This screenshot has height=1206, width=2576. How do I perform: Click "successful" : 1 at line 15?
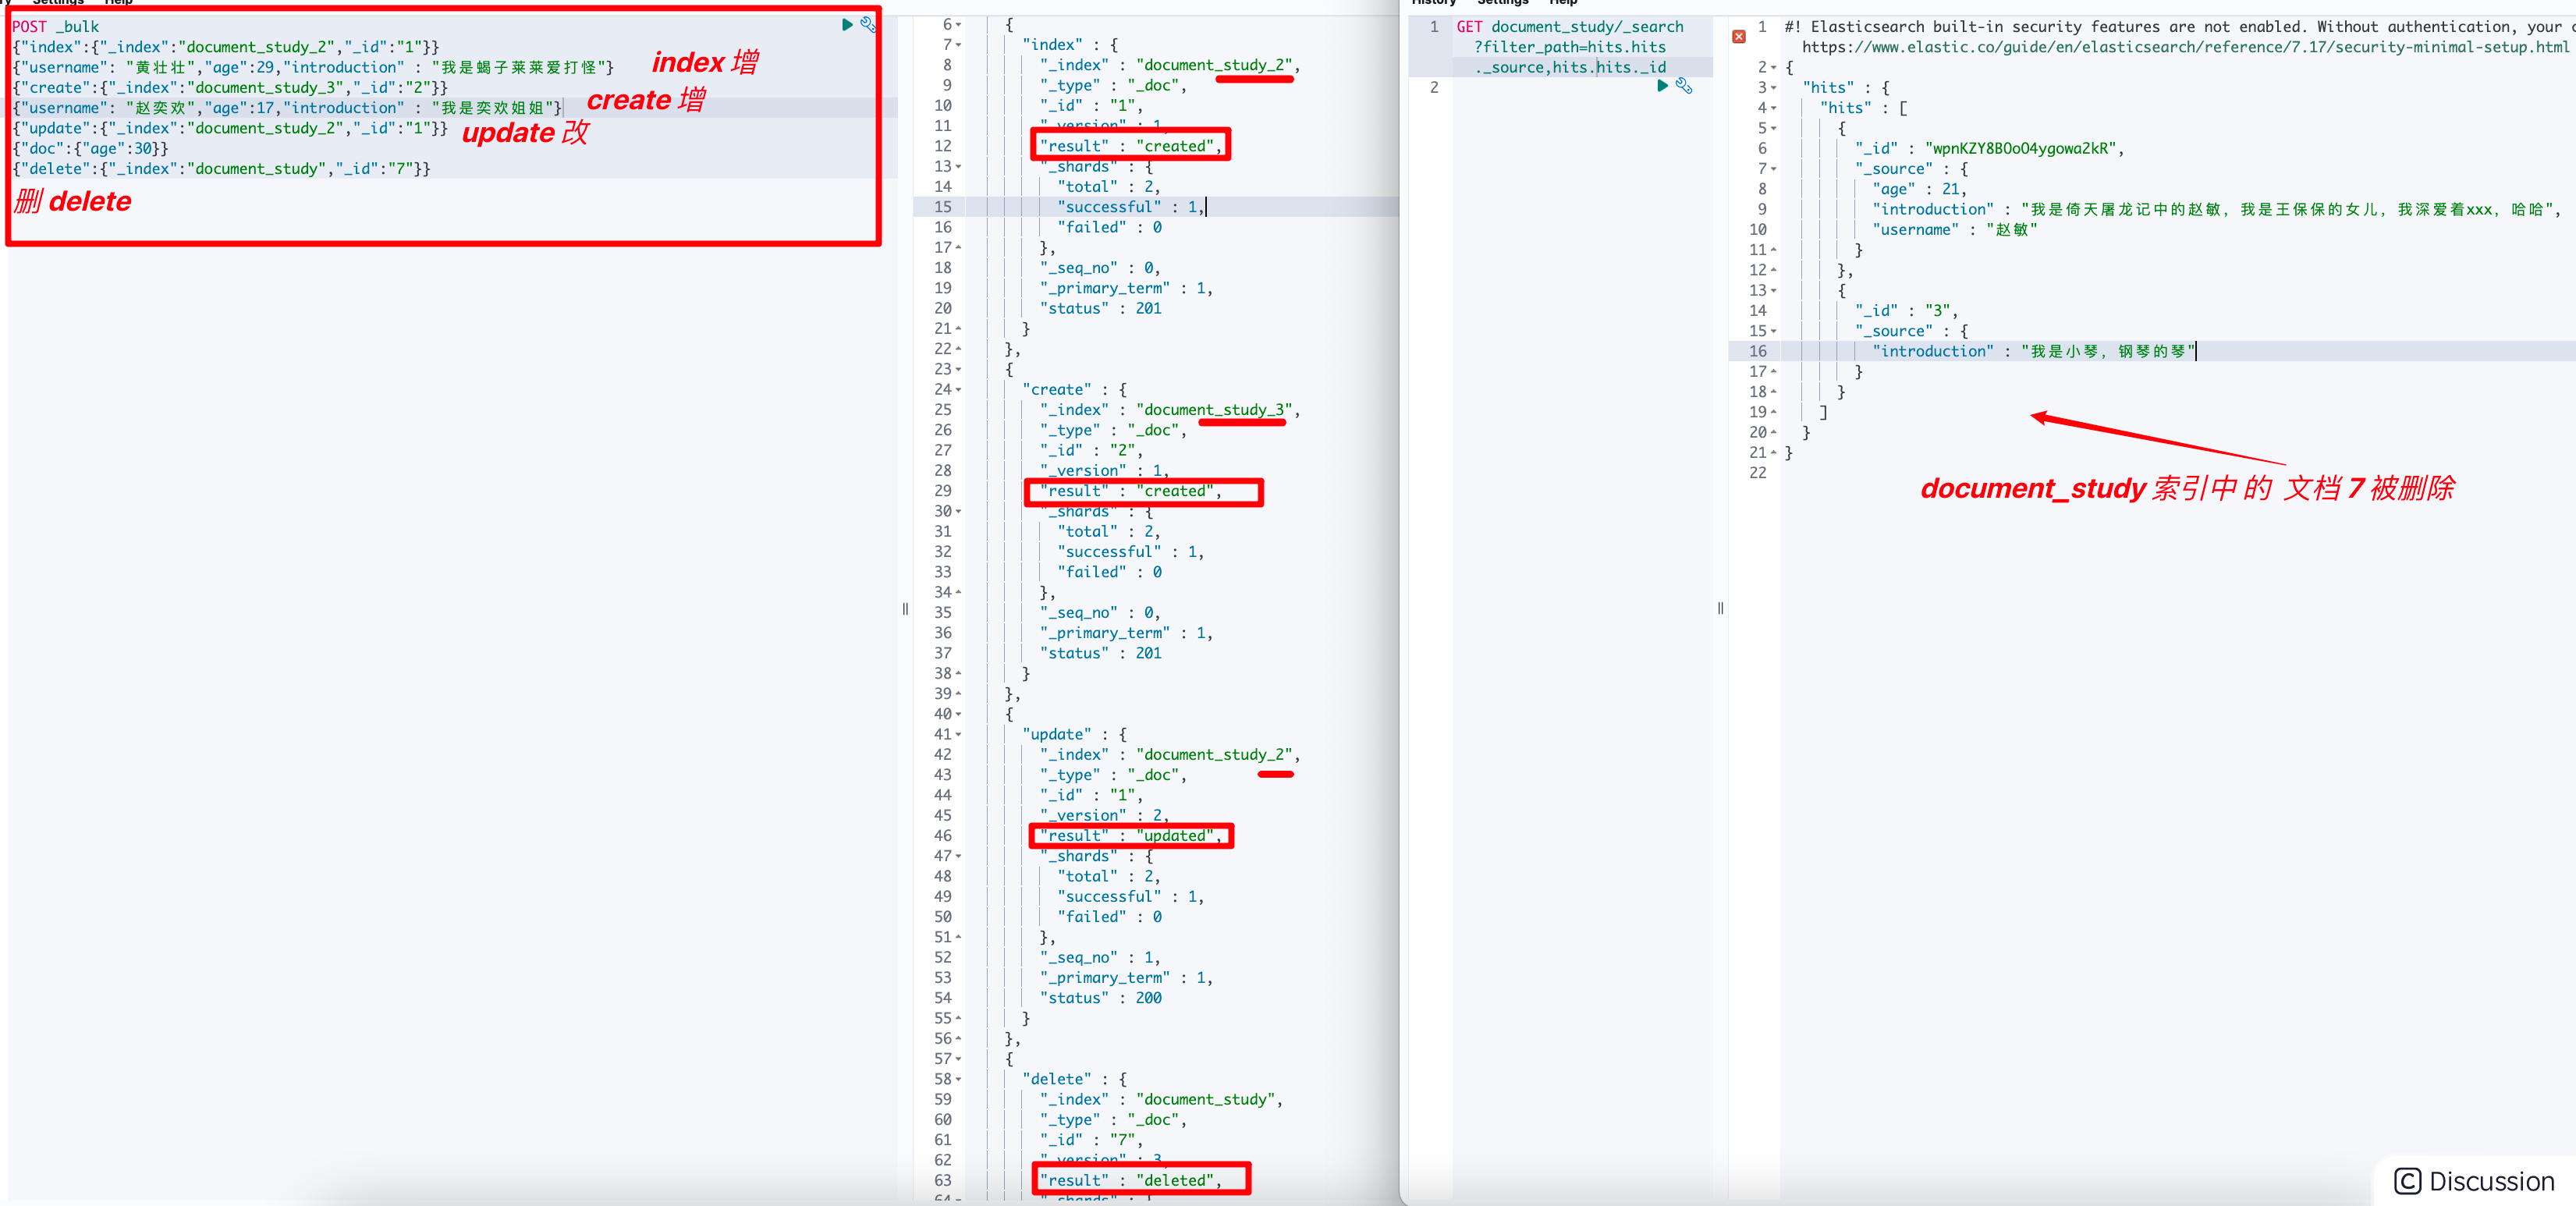click(x=1130, y=207)
